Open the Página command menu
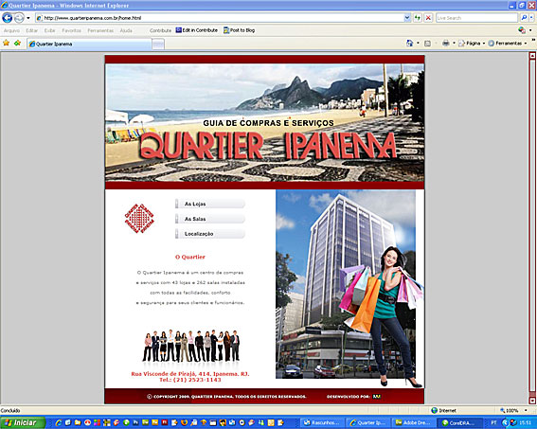 click(x=472, y=44)
